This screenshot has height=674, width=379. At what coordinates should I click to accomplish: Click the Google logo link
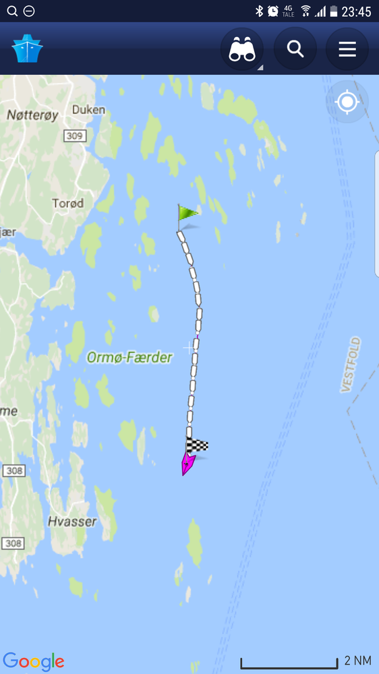34,661
